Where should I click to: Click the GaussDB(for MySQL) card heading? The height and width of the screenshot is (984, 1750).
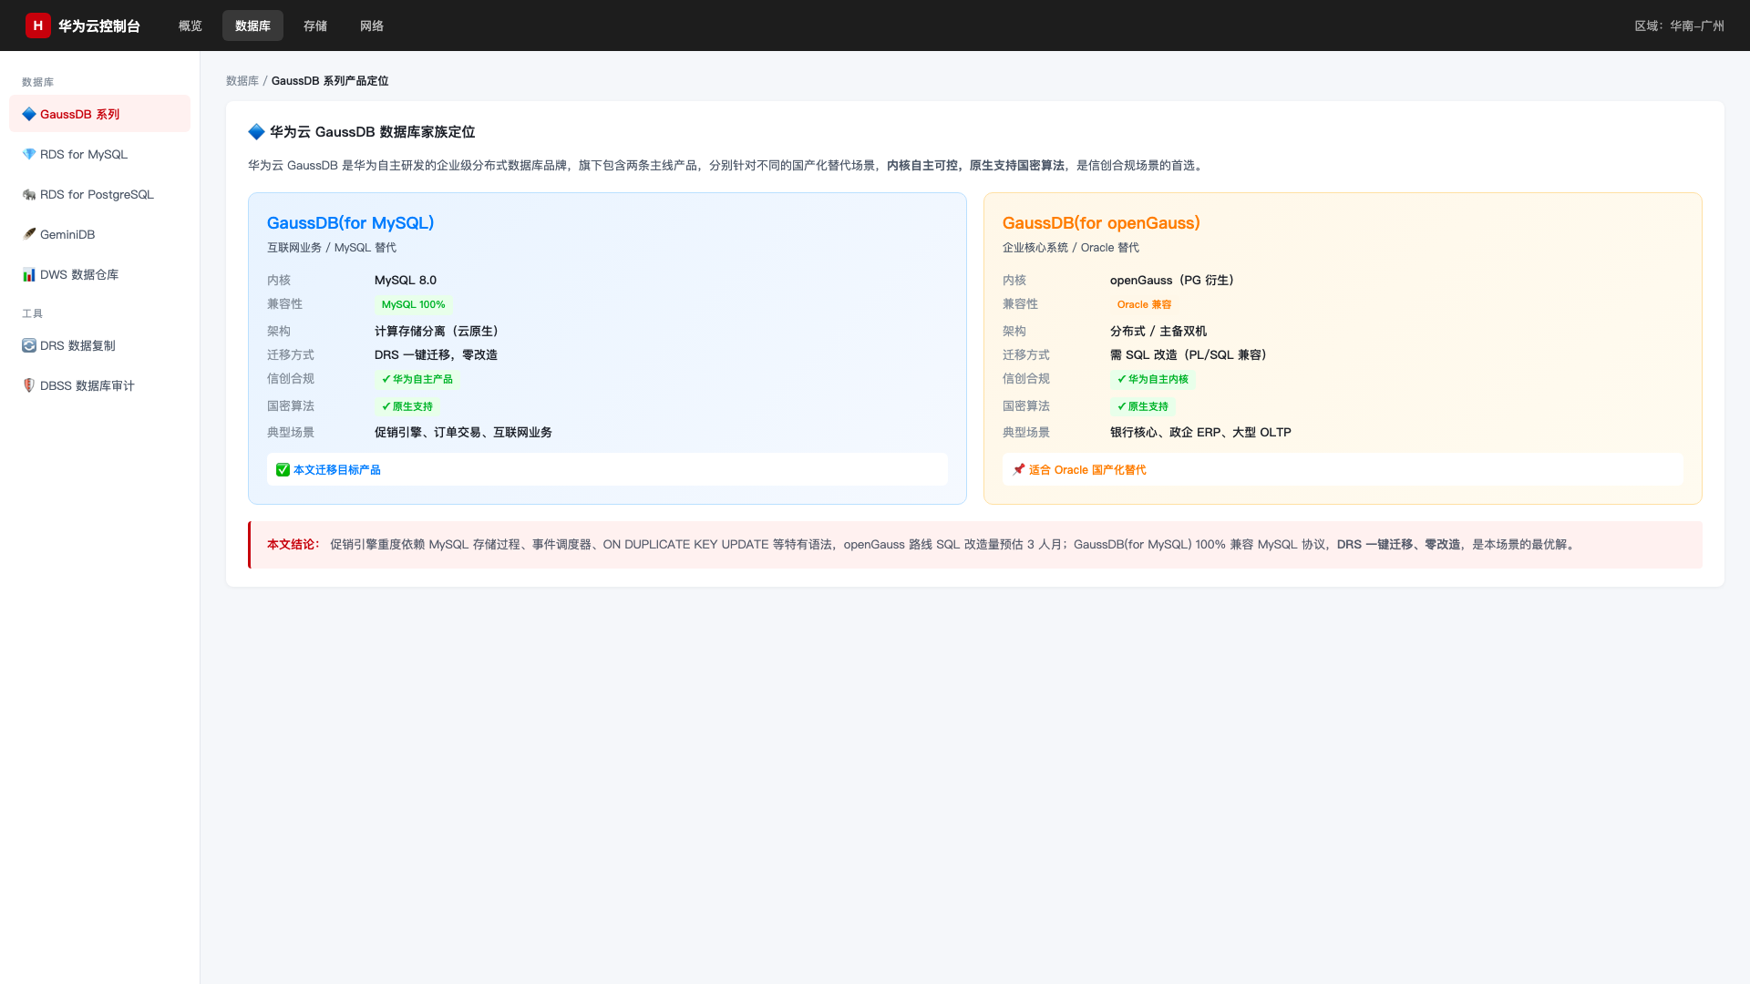pyautogui.click(x=350, y=223)
